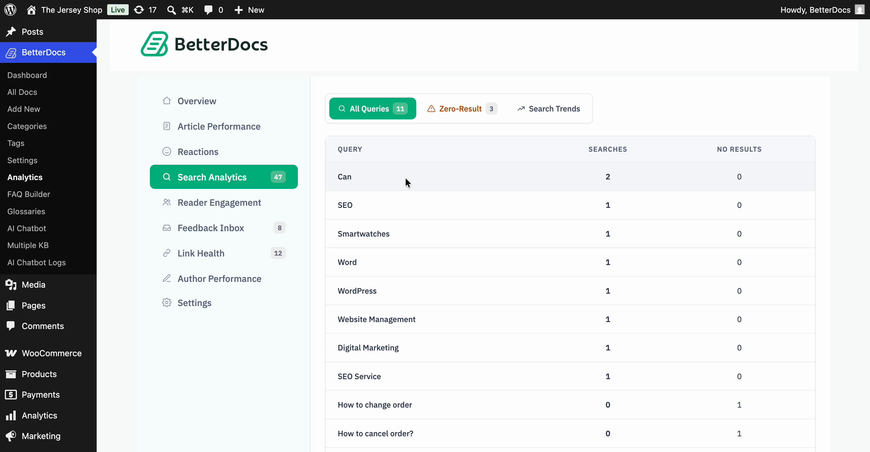Click the Search Trends arrow icon

tap(521, 108)
